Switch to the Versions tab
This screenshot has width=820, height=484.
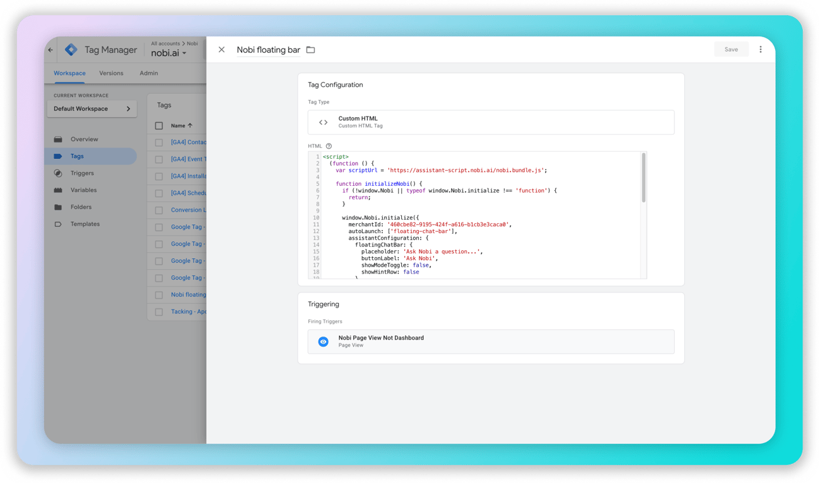pos(111,73)
